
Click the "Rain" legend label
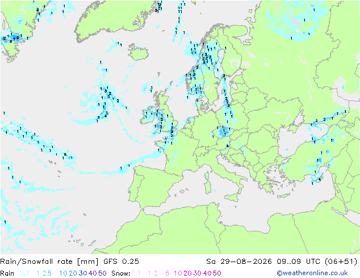click(7, 273)
